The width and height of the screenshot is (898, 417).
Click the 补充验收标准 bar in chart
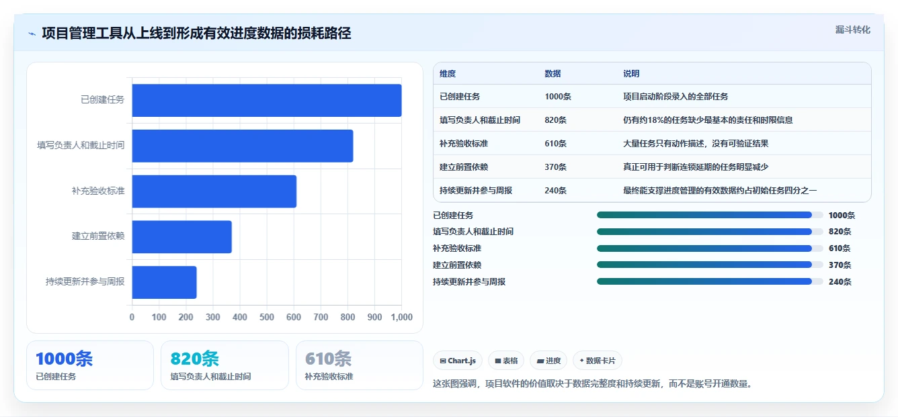click(214, 191)
